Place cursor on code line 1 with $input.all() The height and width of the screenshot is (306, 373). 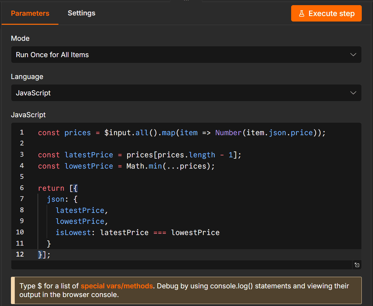[182, 133]
